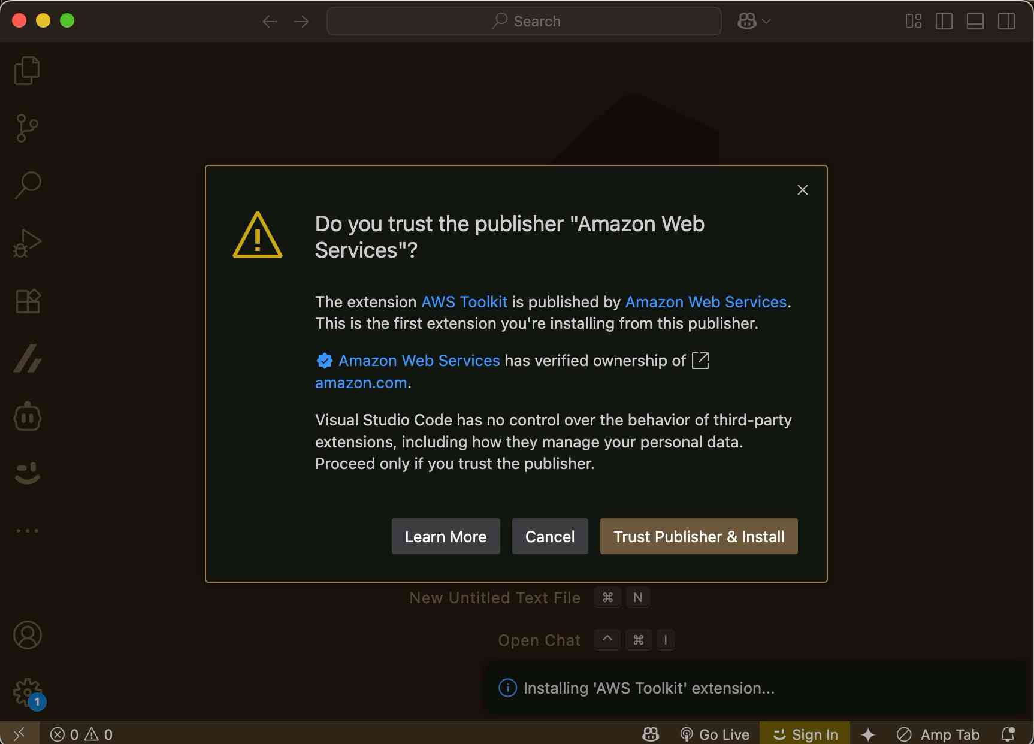Image resolution: width=1034 pixels, height=744 pixels.
Task: Open the Extensions view
Action: tap(27, 301)
